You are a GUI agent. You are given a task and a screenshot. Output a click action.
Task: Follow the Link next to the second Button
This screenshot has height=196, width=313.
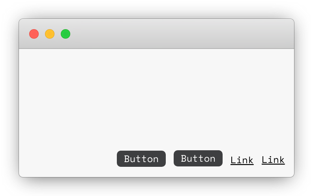click(242, 160)
